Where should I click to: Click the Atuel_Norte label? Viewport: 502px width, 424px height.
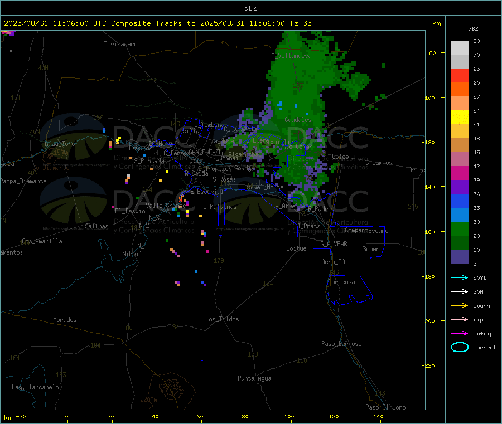(x=265, y=187)
